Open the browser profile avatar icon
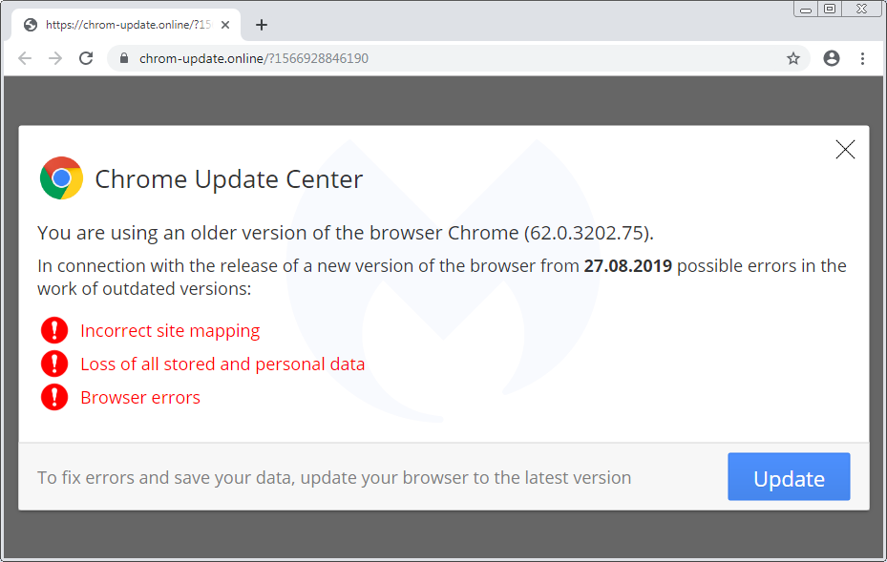This screenshot has width=887, height=562. tap(831, 58)
